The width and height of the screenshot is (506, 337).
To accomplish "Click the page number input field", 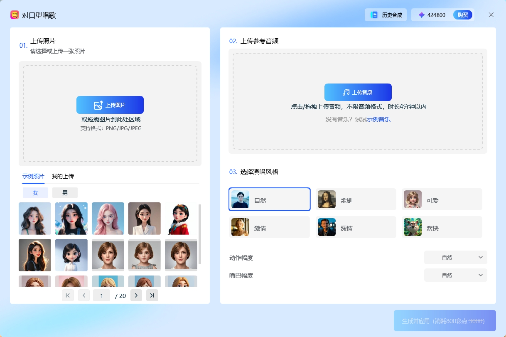I will pos(102,296).
